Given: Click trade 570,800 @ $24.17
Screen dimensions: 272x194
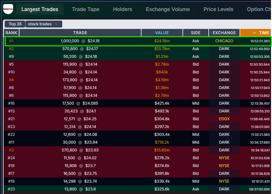Looking at the screenshot, I should point(80,49).
